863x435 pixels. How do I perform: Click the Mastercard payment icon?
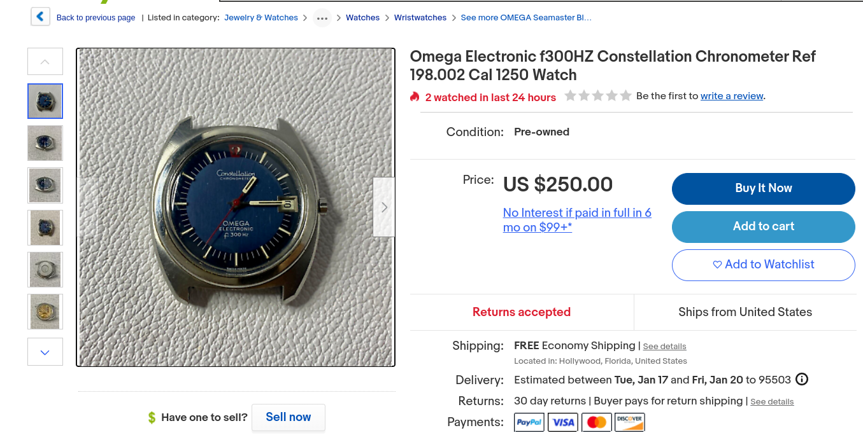(597, 422)
